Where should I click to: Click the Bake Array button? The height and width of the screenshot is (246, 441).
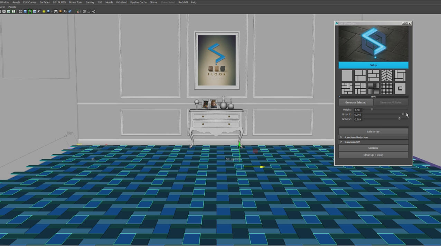[x=373, y=131]
